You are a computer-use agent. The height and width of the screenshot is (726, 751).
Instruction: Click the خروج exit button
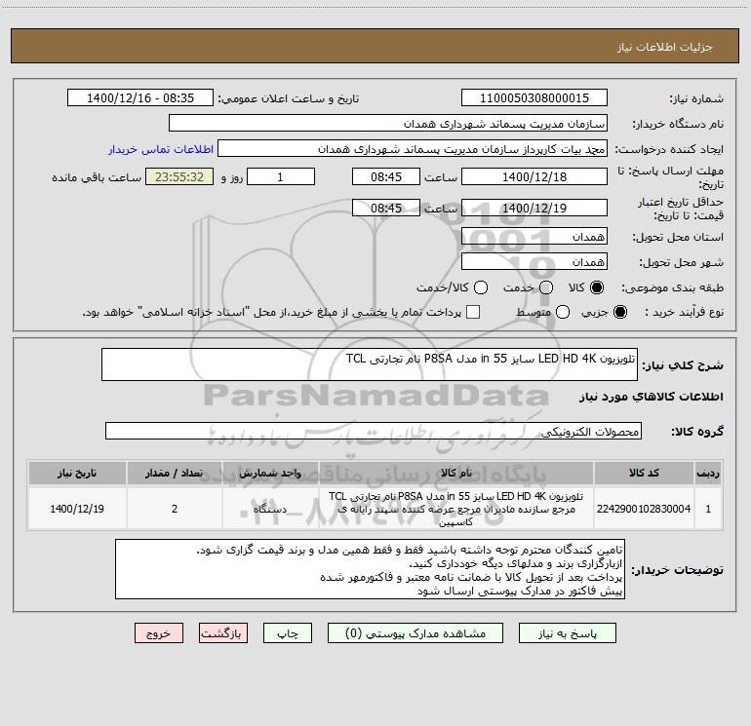[159, 633]
